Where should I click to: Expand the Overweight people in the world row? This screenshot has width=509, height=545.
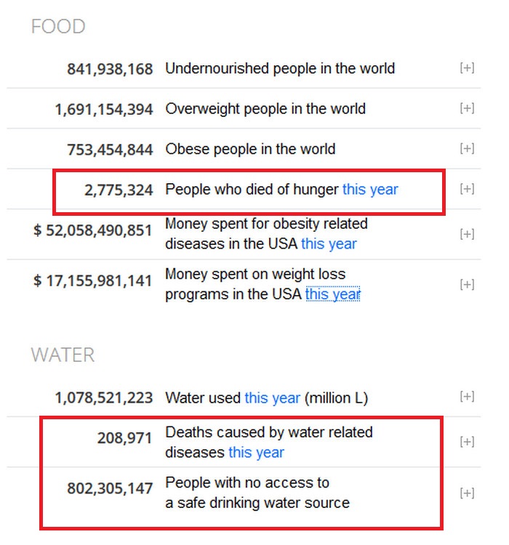(467, 108)
